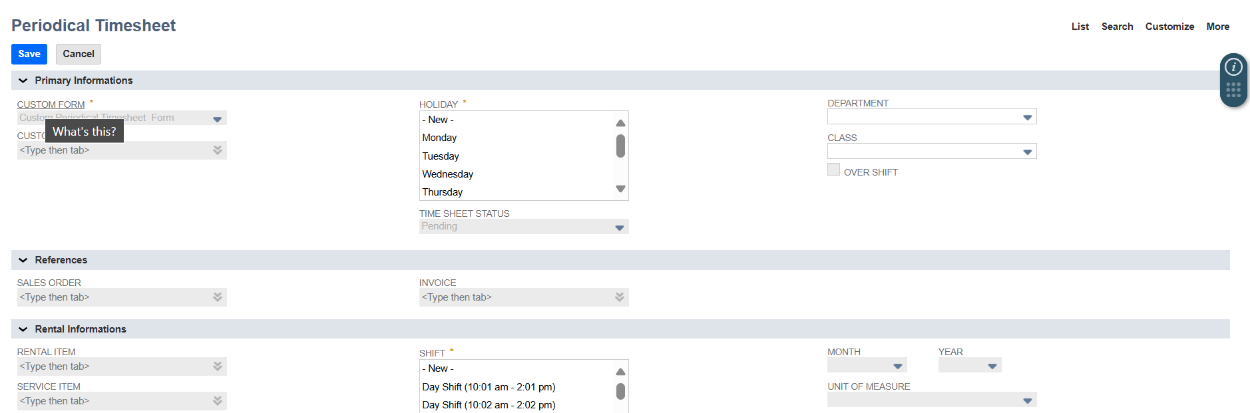Click the Holiday list scroll-down arrow

(x=620, y=190)
